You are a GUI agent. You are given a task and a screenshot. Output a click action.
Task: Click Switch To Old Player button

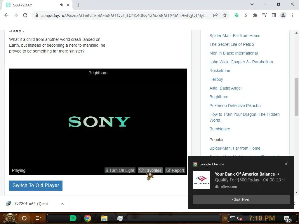[36, 185]
